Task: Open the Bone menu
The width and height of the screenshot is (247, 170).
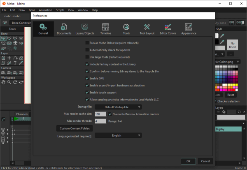Action: 32,10
